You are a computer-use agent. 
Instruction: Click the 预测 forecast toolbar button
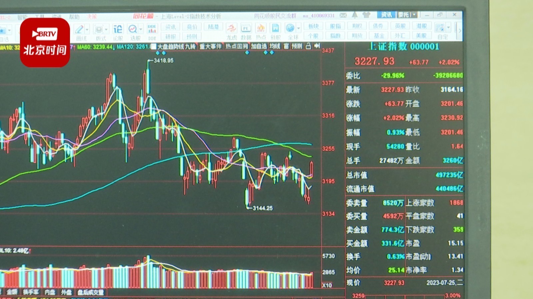pyautogui.click(x=192, y=36)
